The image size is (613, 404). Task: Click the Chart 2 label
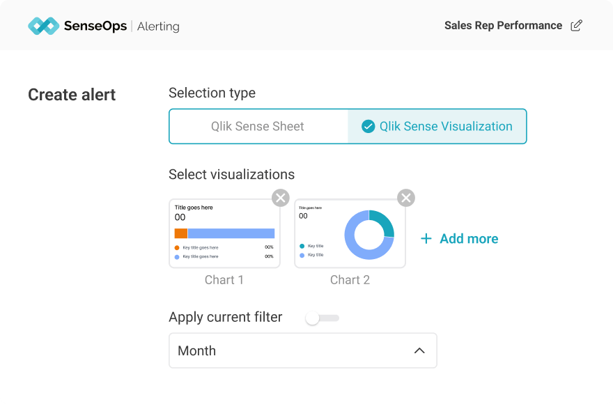[x=350, y=280]
